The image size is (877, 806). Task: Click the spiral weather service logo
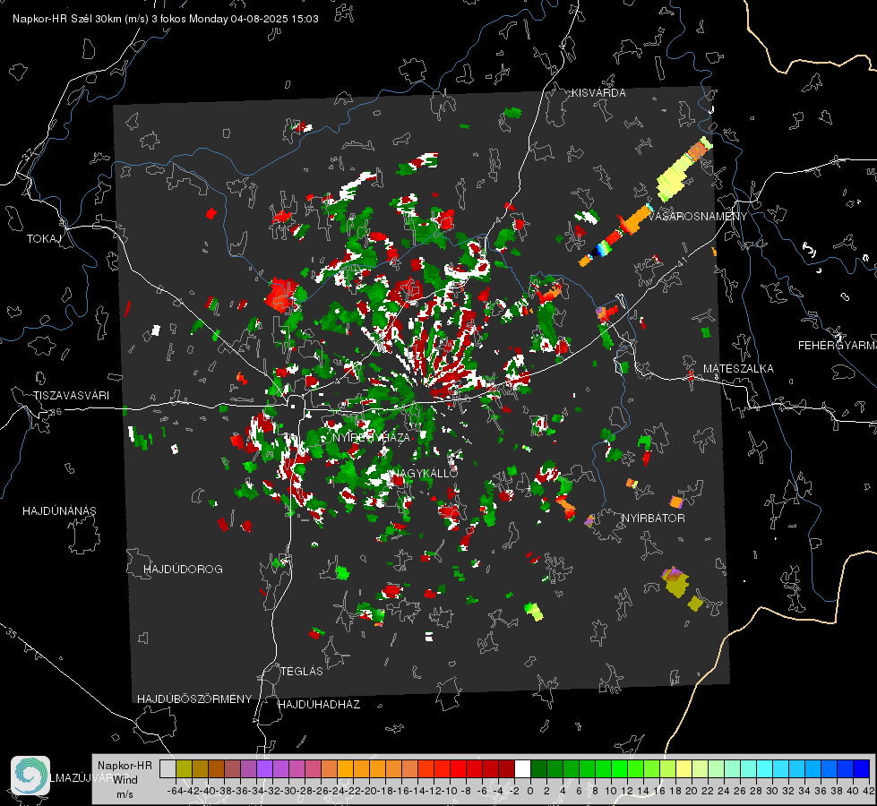30,776
